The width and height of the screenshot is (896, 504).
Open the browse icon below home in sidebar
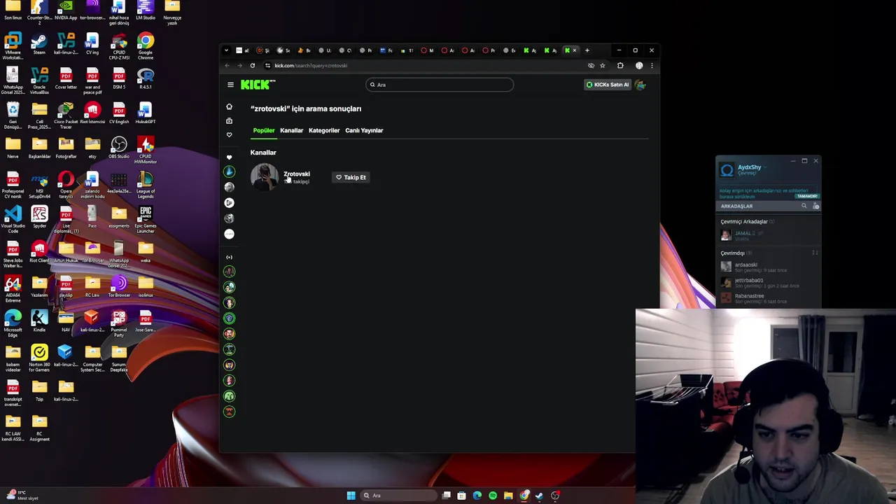[229, 120]
